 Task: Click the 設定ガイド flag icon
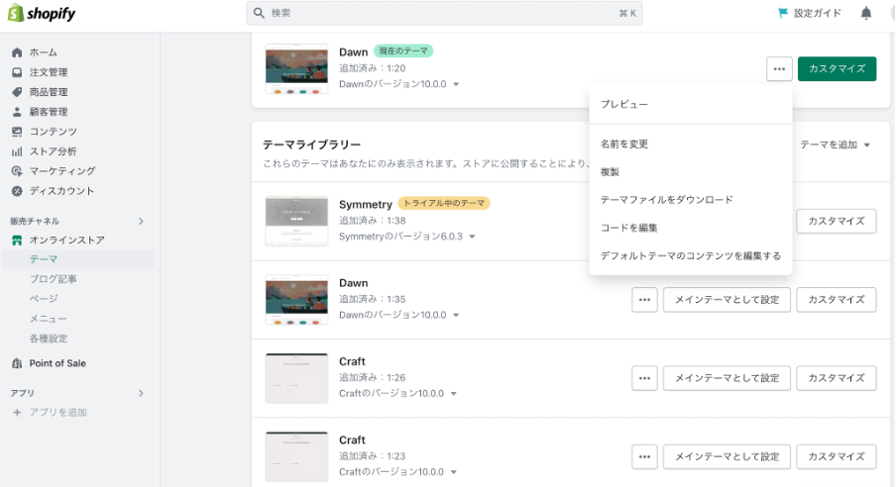click(x=783, y=13)
